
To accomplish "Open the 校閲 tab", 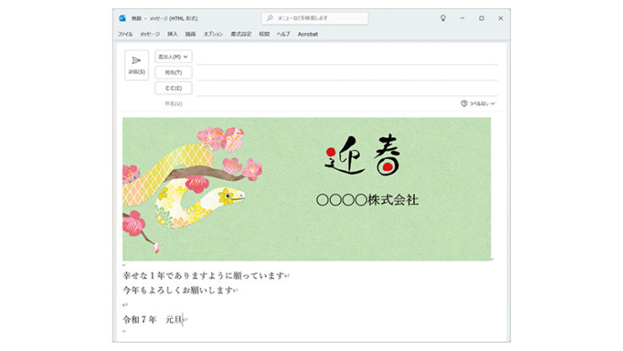I will coord(264,34).
